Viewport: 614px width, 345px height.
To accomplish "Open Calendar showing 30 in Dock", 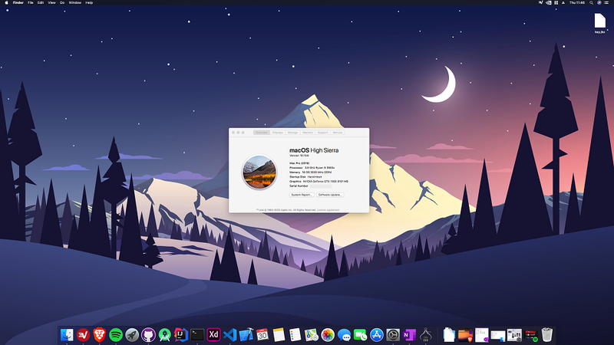I will 262,335.
